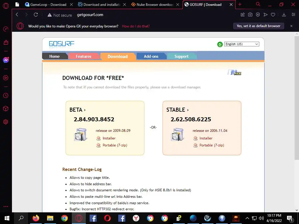Screen dimensions: 299x224
Task: Open Extensions cube icon in sidebar
Action: [x=6, y=108]
